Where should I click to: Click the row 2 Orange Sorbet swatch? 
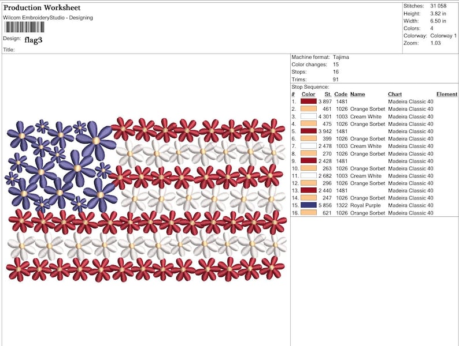coord(309,108)
